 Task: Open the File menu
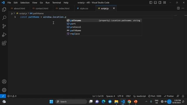pos(9,3)
